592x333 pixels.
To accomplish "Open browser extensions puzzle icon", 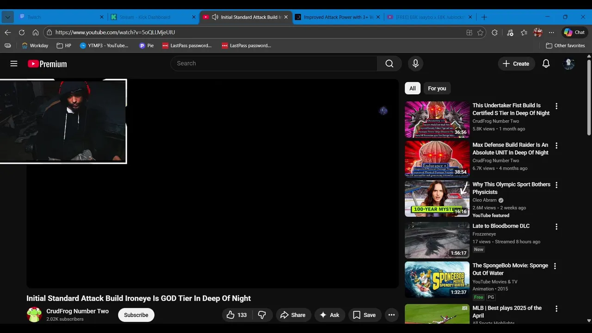I will (x=495, y=32).
